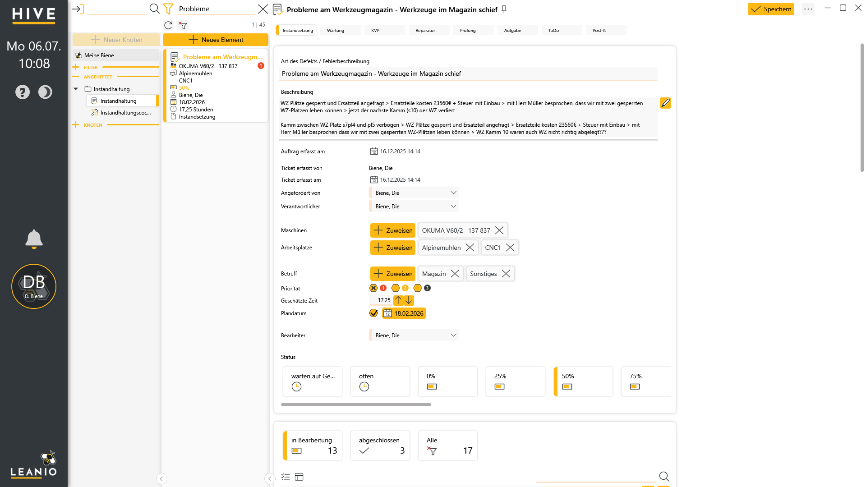Remove the CNC1 workplace tag
The image size is (866, 487).
click(x=510, y=248)
